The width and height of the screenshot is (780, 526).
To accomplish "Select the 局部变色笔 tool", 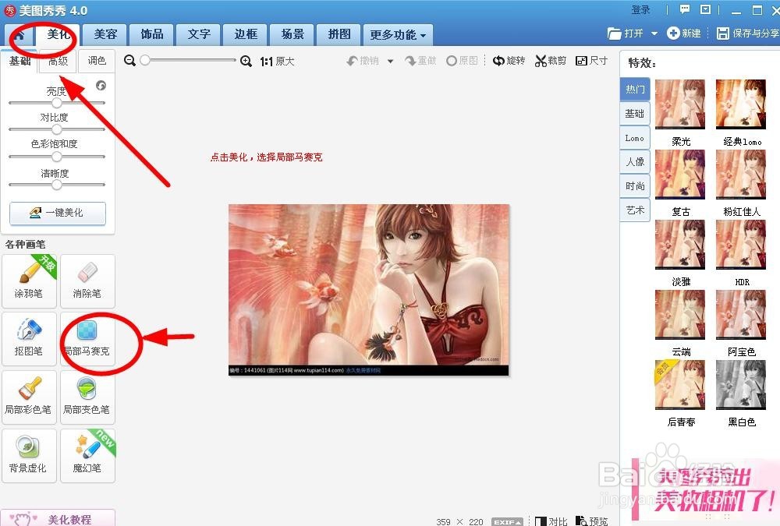I will [87, 397].
